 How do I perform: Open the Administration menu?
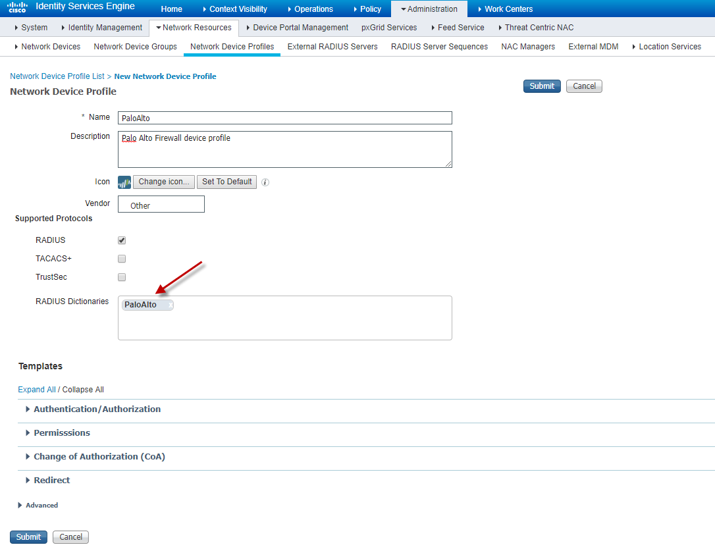tap(429, 9)
